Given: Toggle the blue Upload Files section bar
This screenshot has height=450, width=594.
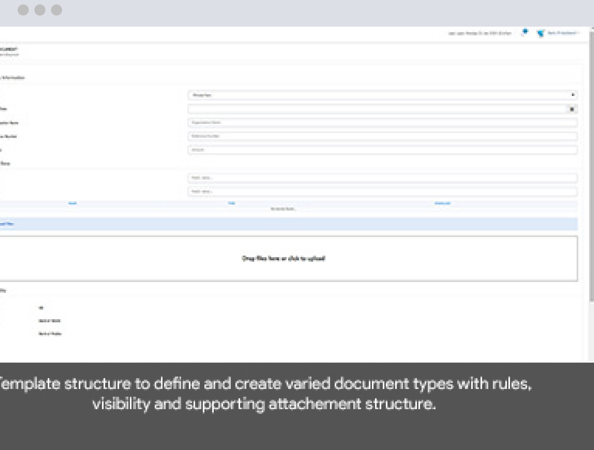Looking at the screenshot, I should pyautogui.click(x=288, y=224).
